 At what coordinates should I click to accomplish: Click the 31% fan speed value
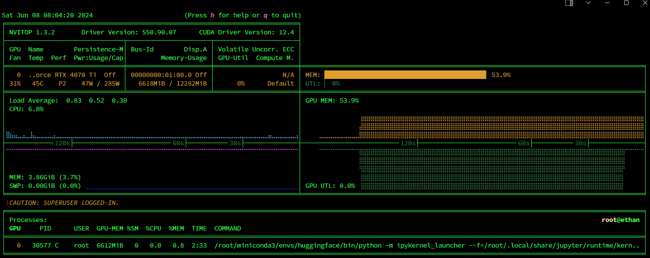[x=15, y=83]
